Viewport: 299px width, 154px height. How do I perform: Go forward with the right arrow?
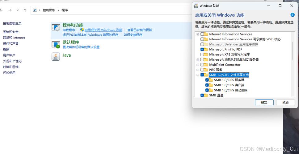10,10
